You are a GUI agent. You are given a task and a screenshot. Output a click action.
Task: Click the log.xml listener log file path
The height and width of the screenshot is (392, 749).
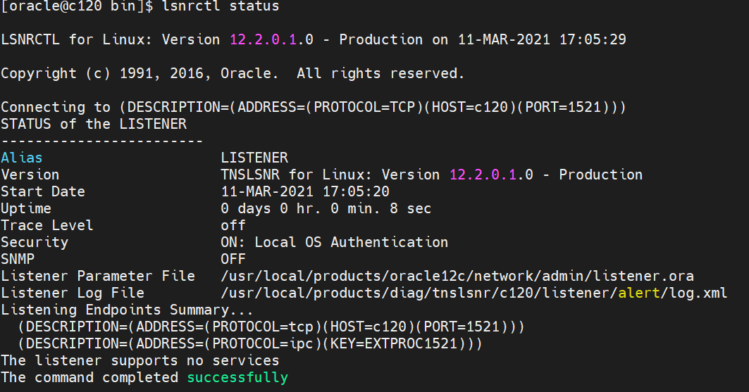[473, 293]
